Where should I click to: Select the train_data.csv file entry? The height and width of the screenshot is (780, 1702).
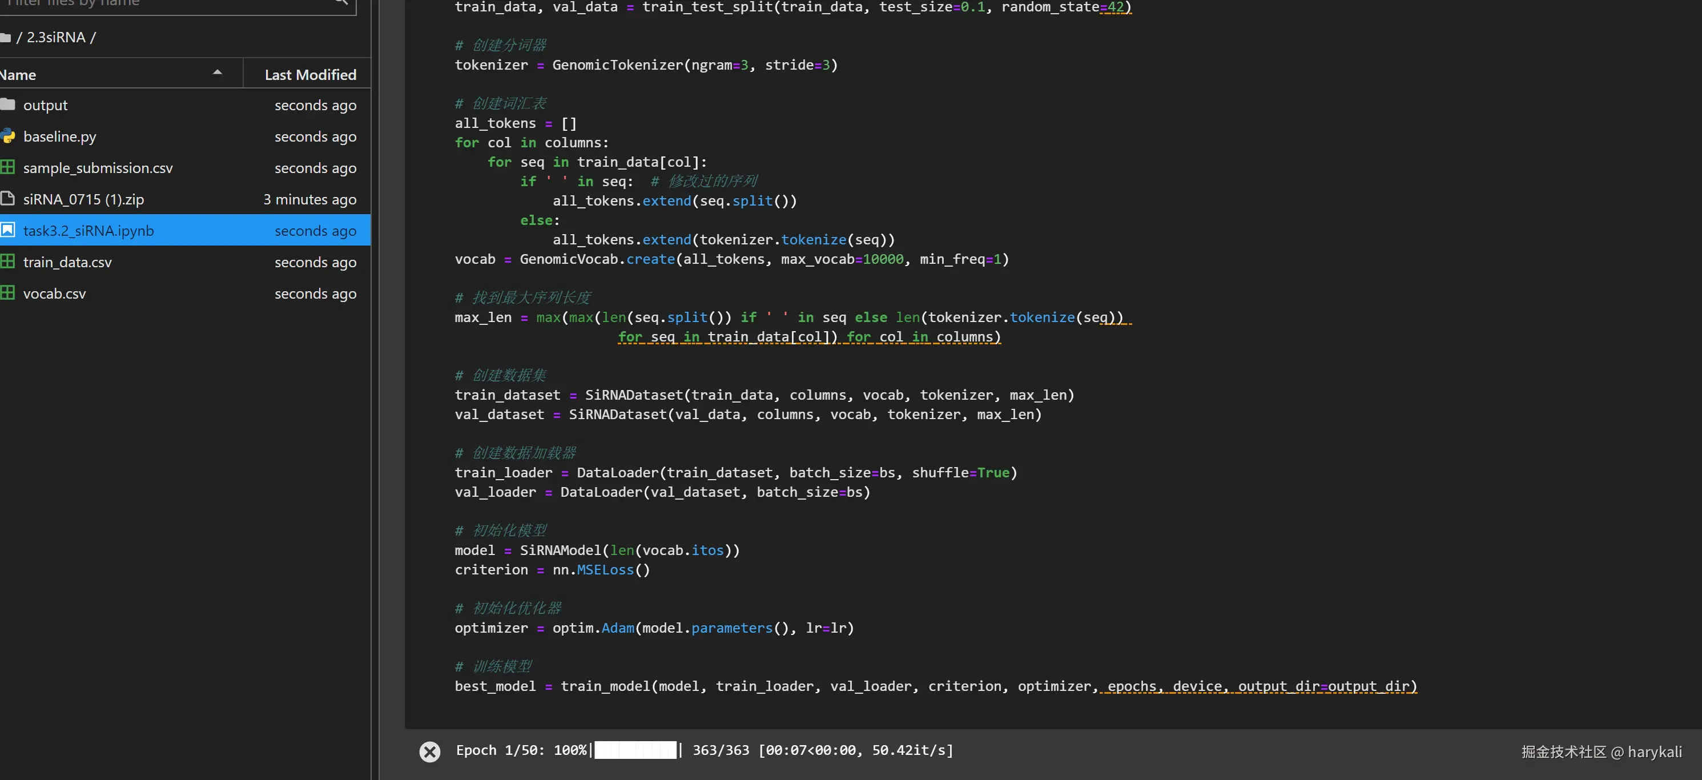pyautogui.click(x=67, y=262)
